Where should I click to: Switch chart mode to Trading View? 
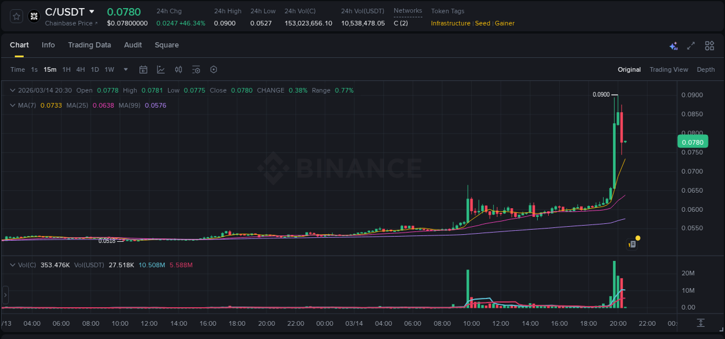pyautogui.click(x=668, y=69)
